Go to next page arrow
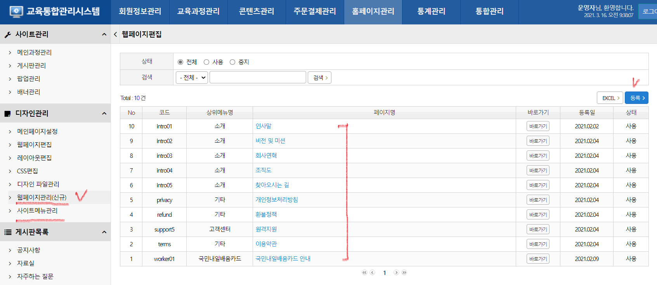The image size is (657, 285). point(396,273)
